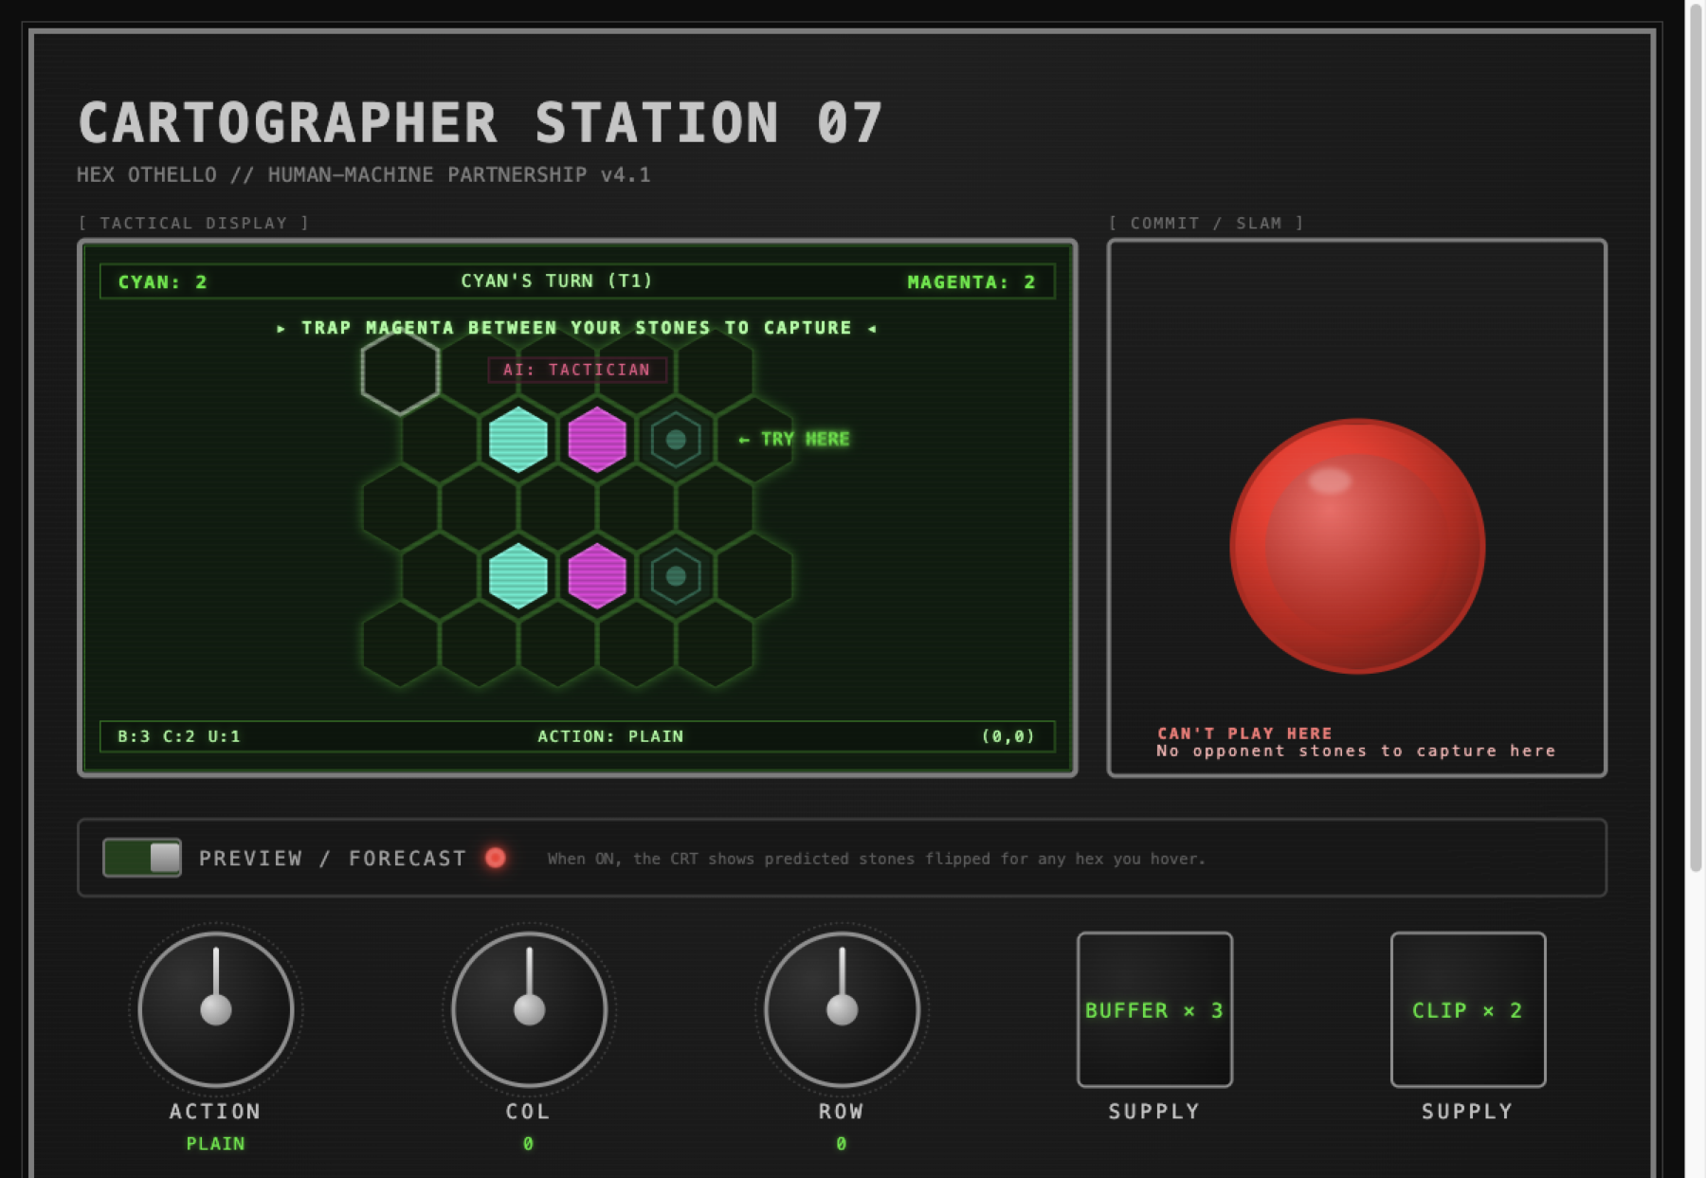
Task: Click the hint hex beside TRY HERE
Action: (x=676, y=440)
